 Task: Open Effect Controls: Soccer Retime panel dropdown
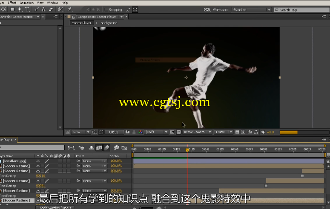click(38, 17)
